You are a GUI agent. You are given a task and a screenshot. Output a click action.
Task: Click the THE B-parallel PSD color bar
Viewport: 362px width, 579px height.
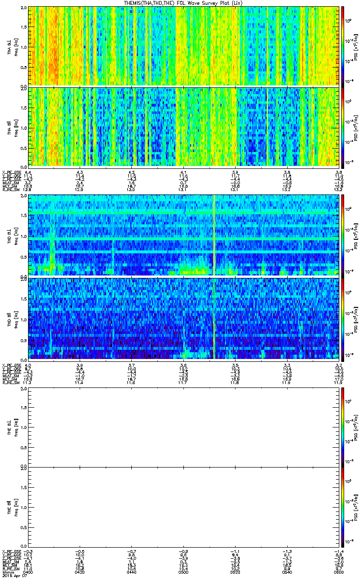[343, 507]
